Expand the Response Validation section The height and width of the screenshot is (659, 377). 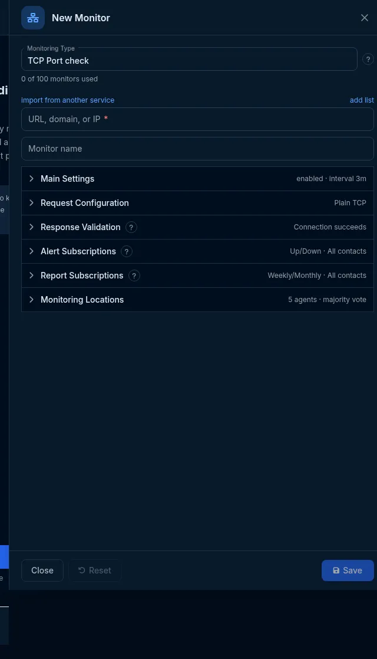(197, 227)
